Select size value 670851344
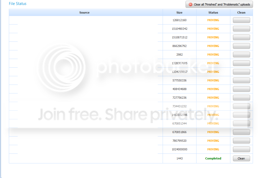 tap(179, 123)
